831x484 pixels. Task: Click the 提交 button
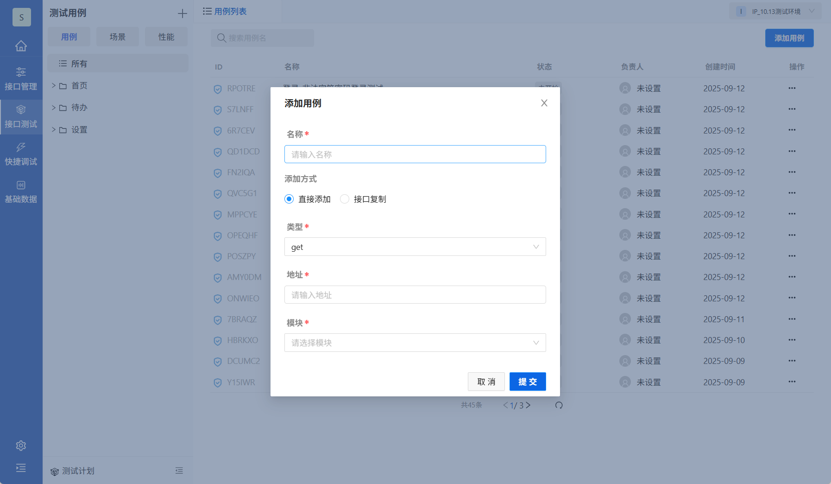528,382
